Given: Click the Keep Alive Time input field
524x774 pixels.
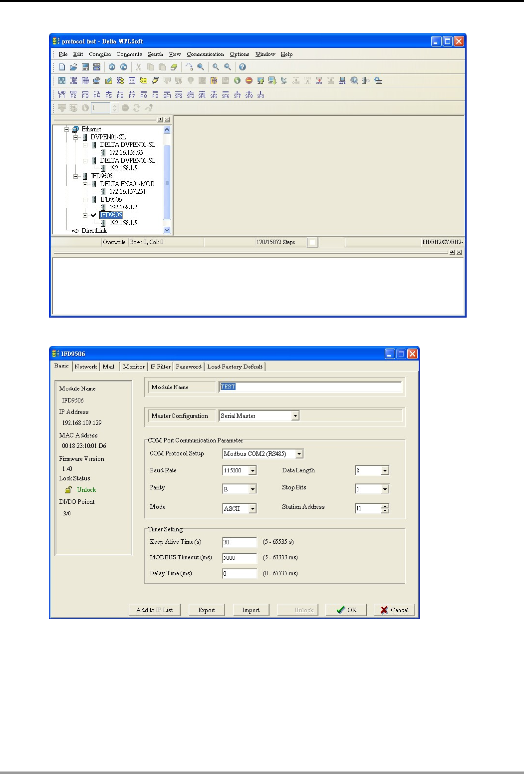Looking at the screenshot, I should [240, 542].
